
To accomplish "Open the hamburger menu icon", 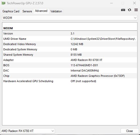I will click(x=136, y=10).
